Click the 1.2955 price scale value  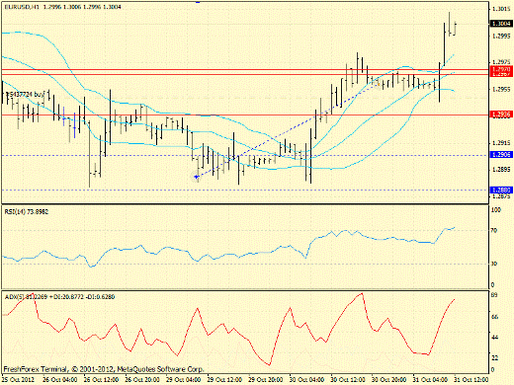[x=501, y=89]
